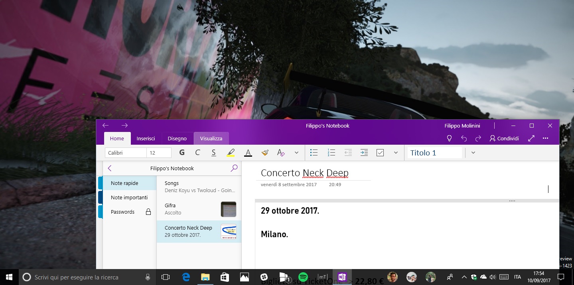Expand the Titolo 1 styles dropdown

(x=473, y=152)
